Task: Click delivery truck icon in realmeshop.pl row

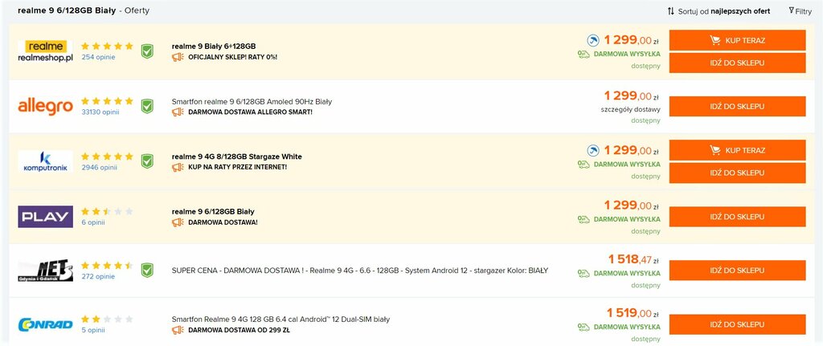Action: [x=583, y=54]
